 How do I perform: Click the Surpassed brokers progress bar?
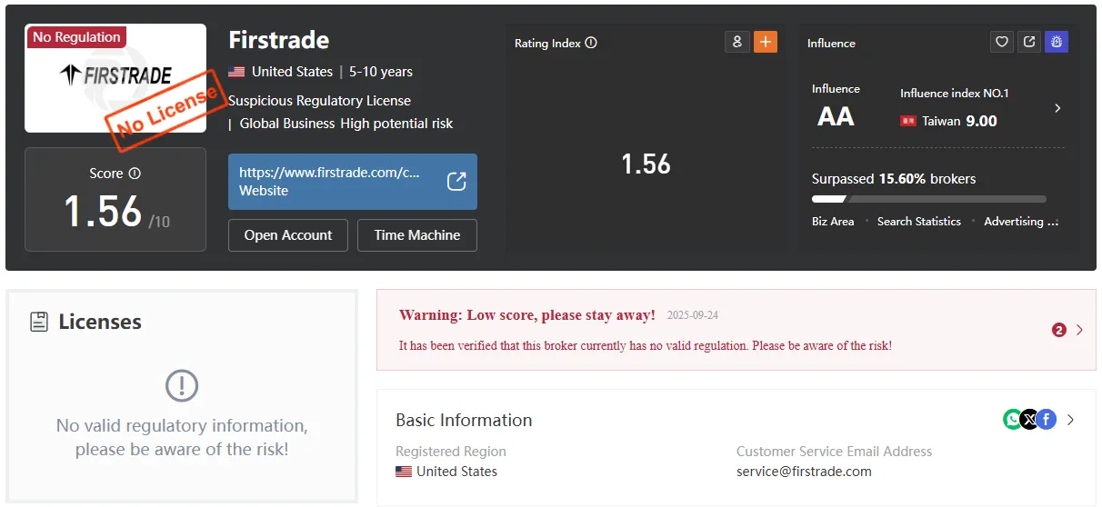click(x=928, y=199)
